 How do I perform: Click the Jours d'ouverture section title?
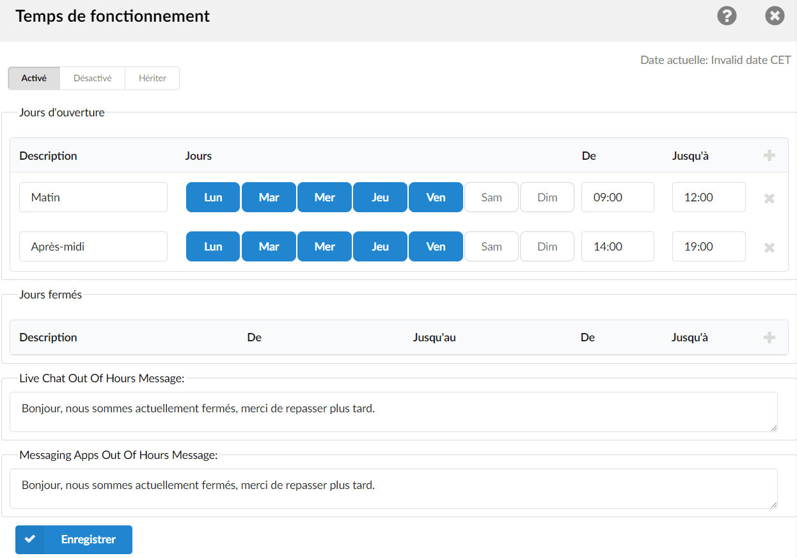click(62, 112)
